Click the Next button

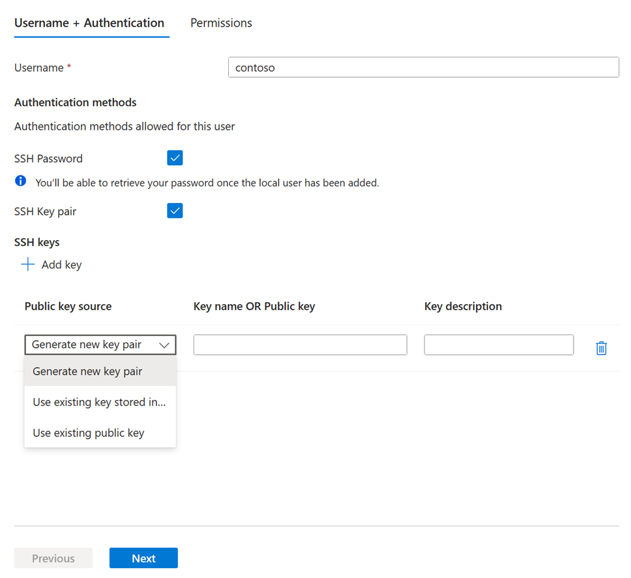[143, 558]
